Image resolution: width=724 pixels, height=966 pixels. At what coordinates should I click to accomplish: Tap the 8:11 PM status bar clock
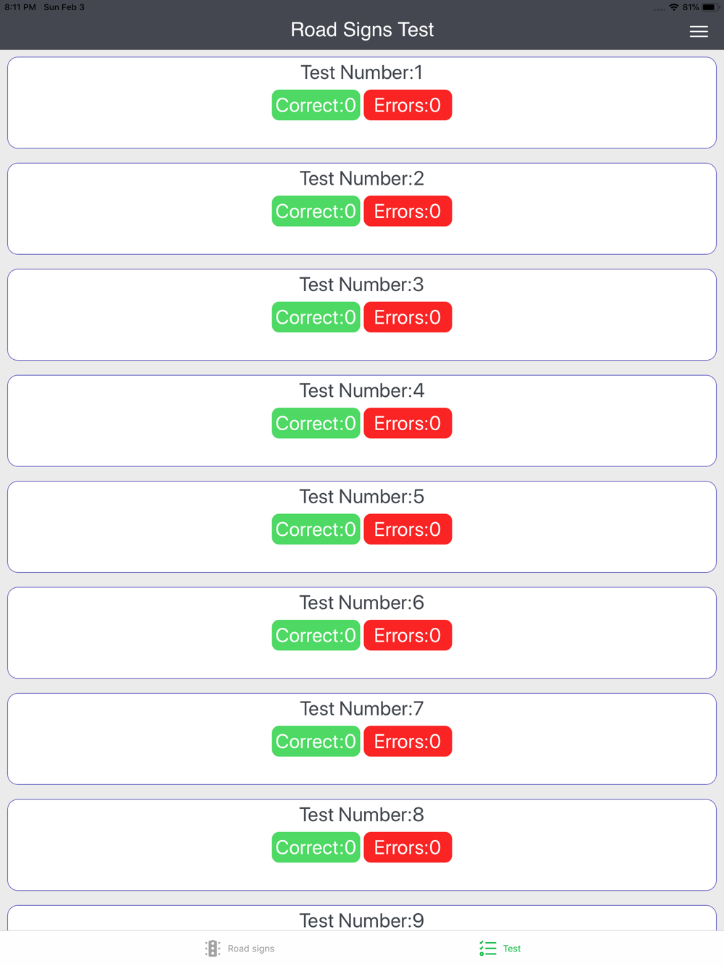click(20, 7)
